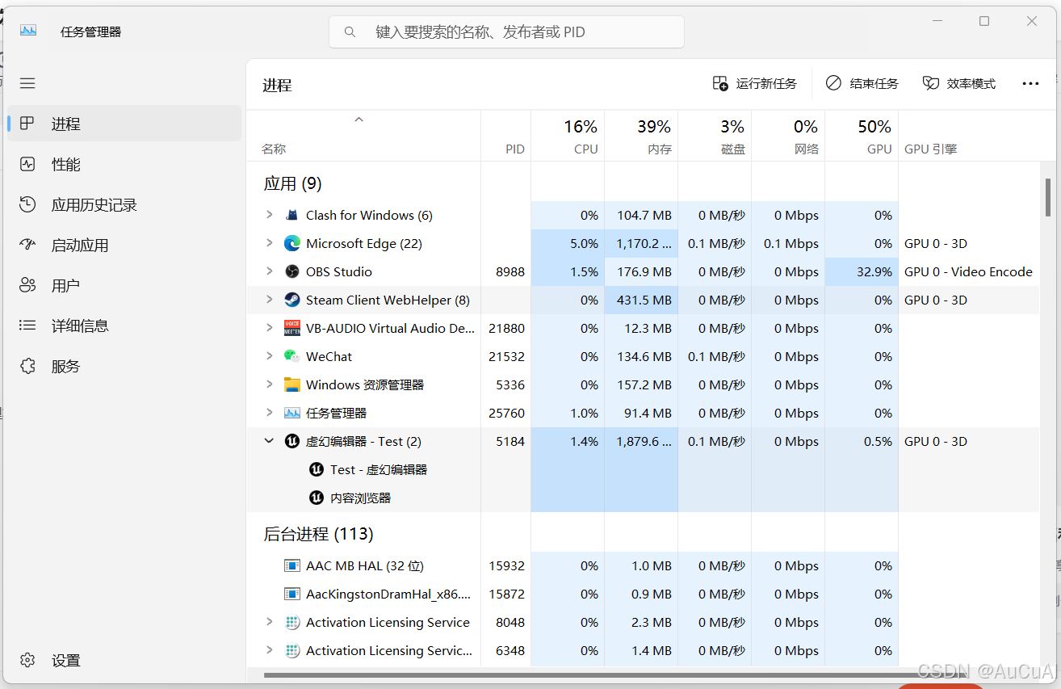
Task: Click the Windows 资源管理器 folder icon
Action: click(292, 384)
